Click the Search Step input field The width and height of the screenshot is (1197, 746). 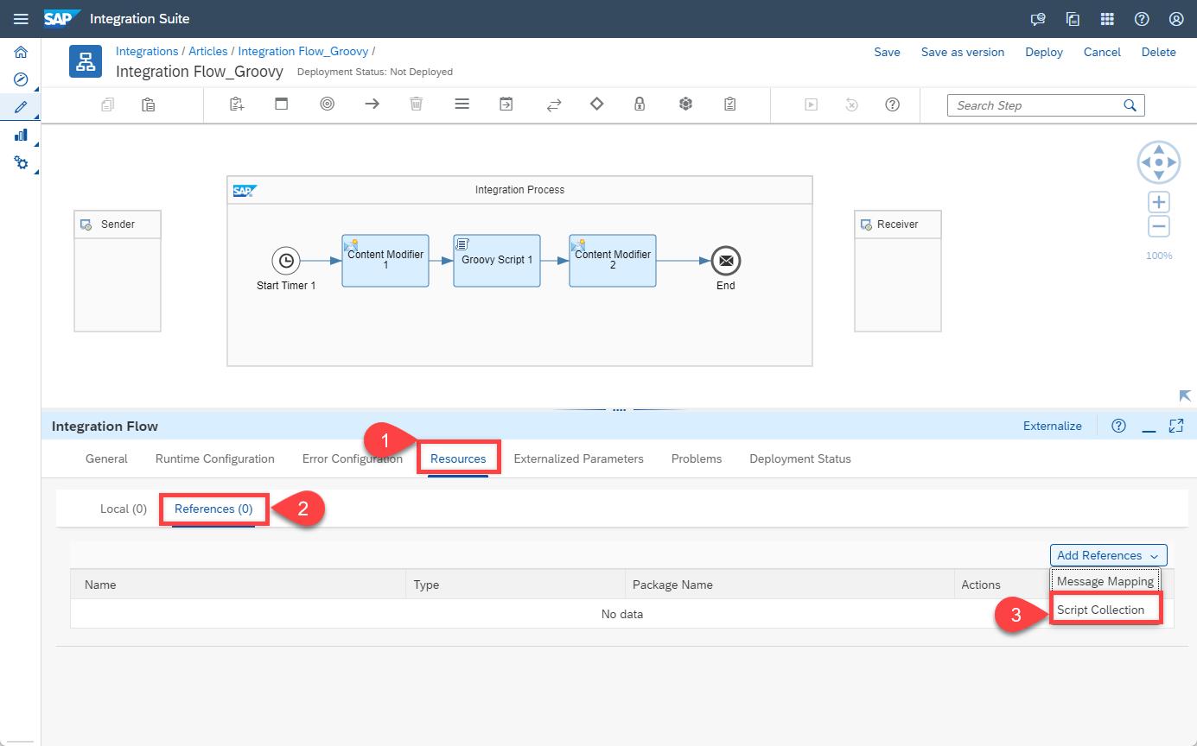[x=1037, y=105]
